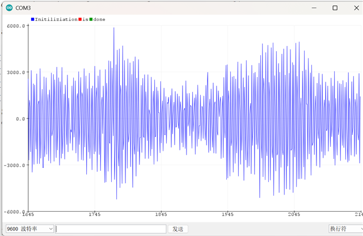Close the COM3 plotter window
This screenshot has height=236, width=363.
pos(357,8)
